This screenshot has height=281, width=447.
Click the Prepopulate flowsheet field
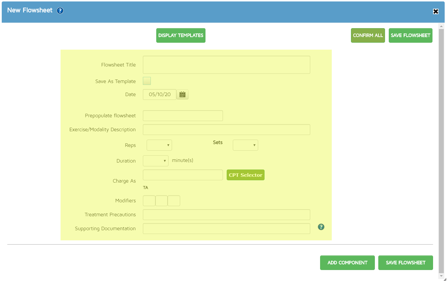183,116
